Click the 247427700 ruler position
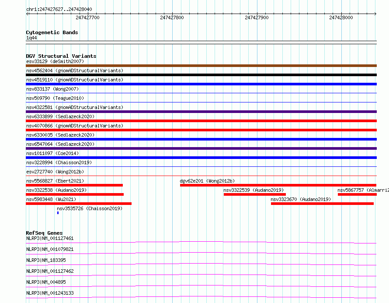Viewport: 389px width, 303px height. pyautogui.click(x=87, y=18)
